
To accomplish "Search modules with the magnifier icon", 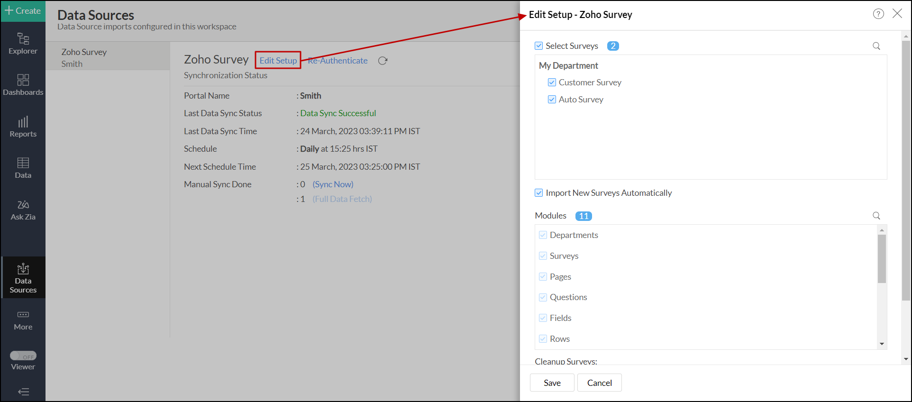I will tap(876, 216).
